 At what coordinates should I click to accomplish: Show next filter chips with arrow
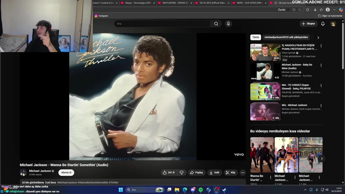318,37
